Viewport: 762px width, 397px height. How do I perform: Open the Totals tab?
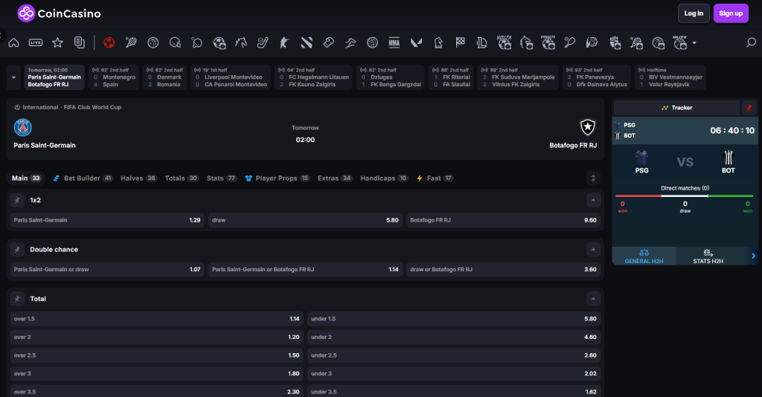tap(182, 178)
